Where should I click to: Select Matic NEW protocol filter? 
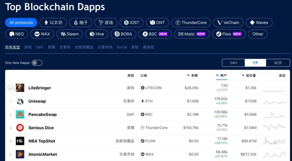click(192, 34)
